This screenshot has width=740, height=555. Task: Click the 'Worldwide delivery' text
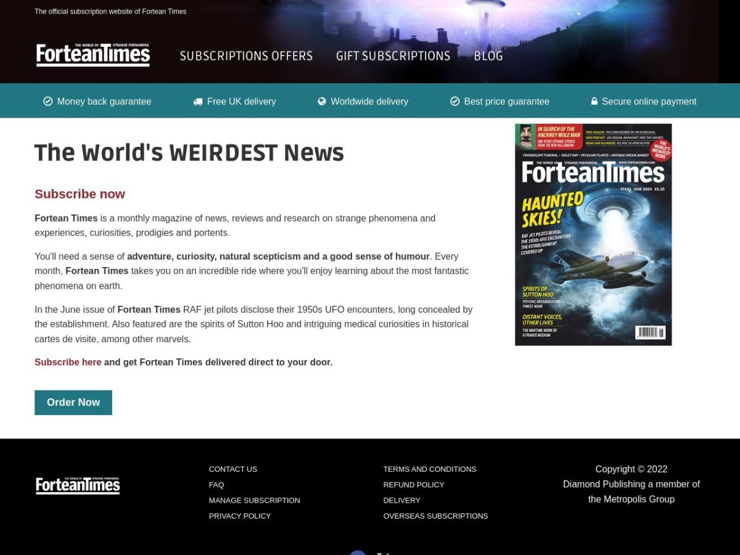[x=369, y=101]
